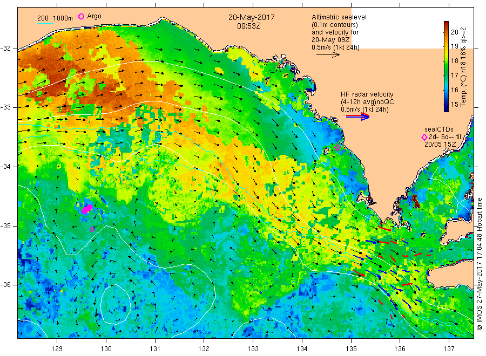Click the 'HF radar velocity' legend heading
This screenshot has height=356, width=486.
(367, 94)
